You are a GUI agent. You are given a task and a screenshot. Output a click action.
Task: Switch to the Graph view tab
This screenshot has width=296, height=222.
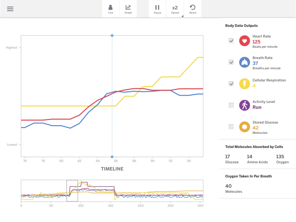click(128, 9)
